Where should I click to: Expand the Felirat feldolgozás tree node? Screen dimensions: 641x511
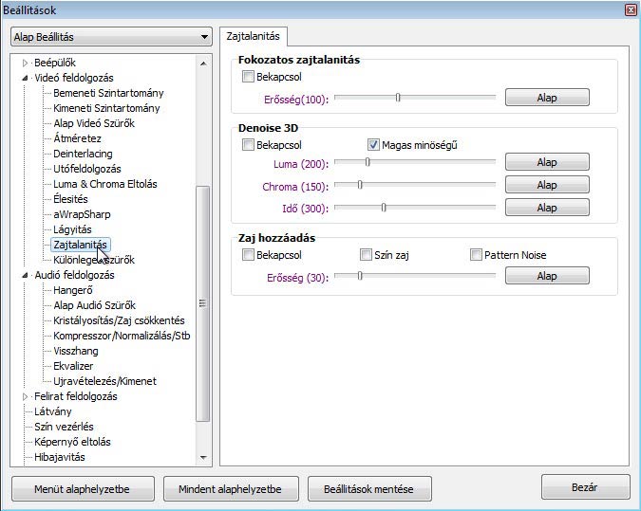click(x=26, y=397)
